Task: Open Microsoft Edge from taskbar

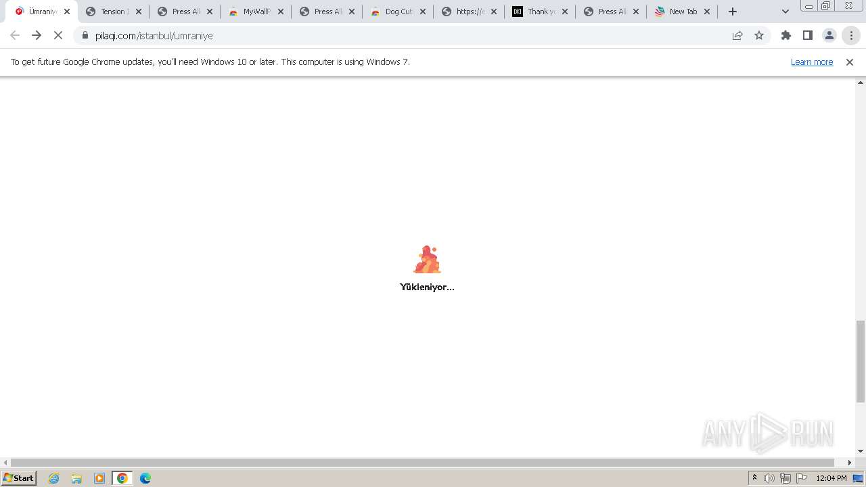Action: (x=145, y=478)
